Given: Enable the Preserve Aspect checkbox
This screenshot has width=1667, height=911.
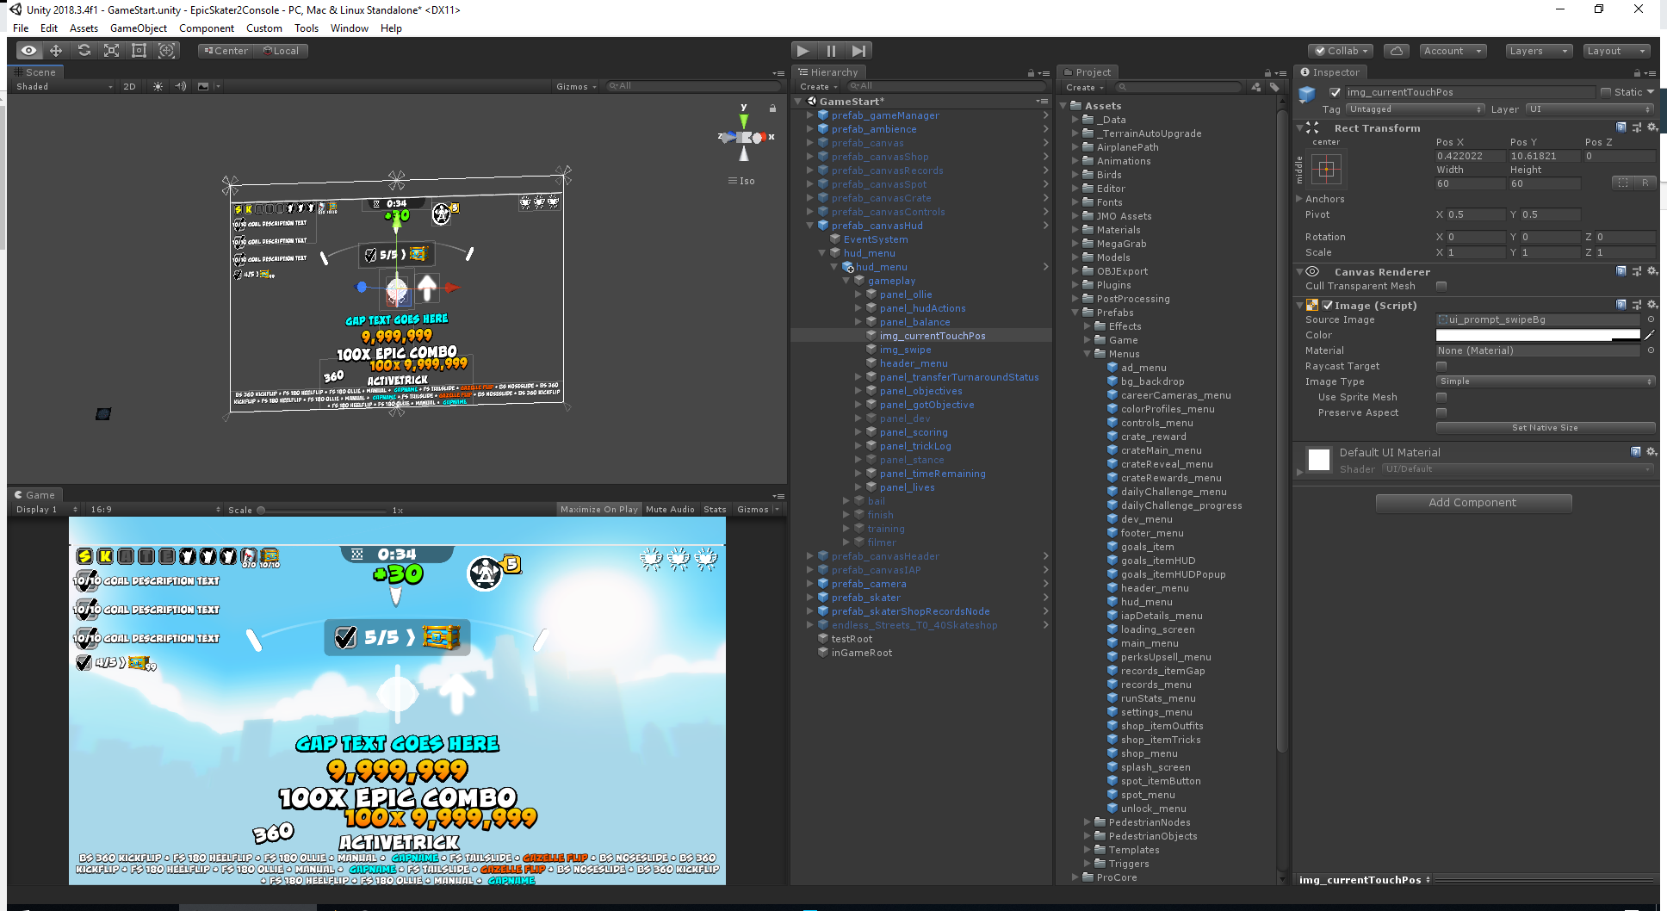Looking at the screenshot, I should pos(1441,412).
